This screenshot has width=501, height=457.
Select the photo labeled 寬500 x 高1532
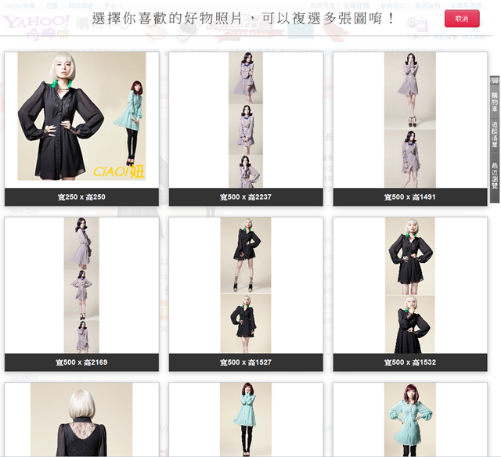(x=410, y=285)
